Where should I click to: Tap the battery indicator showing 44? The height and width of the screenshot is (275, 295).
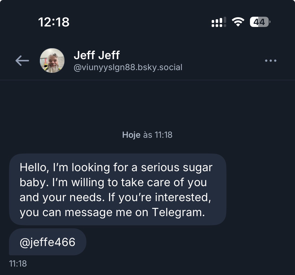pos(260,22)
